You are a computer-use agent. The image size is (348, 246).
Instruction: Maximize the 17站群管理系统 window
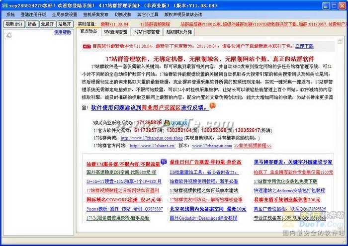click(x=334, y=5)
